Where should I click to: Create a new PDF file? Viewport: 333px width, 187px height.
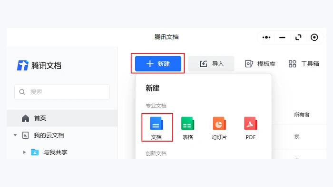pos(251,128)
